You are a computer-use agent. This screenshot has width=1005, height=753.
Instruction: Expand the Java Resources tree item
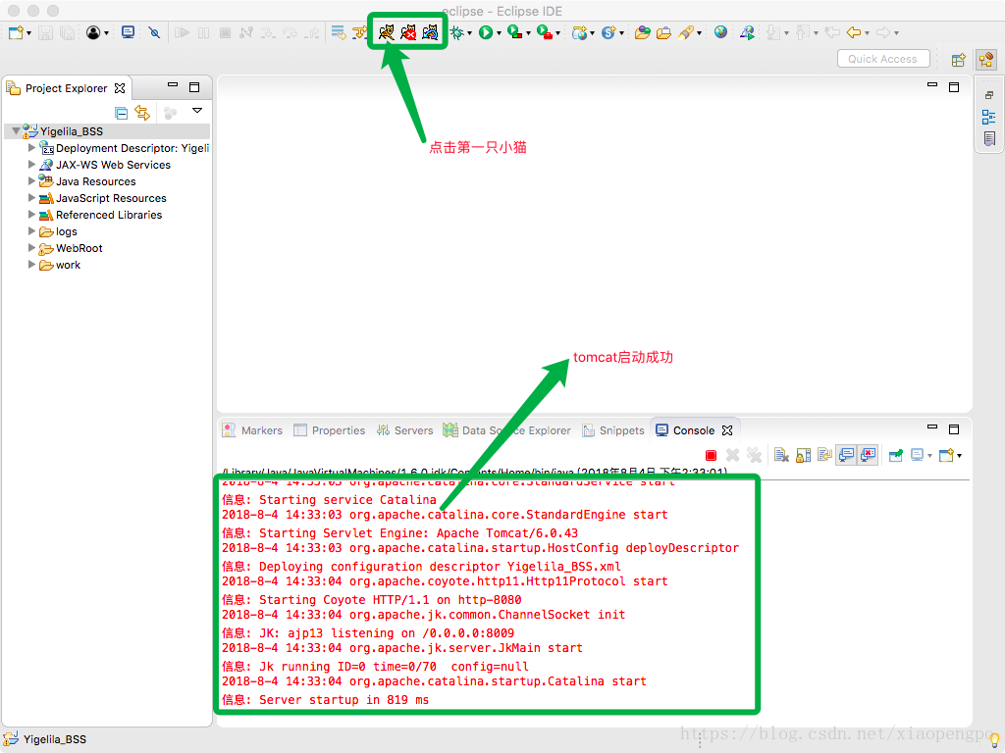32,181
